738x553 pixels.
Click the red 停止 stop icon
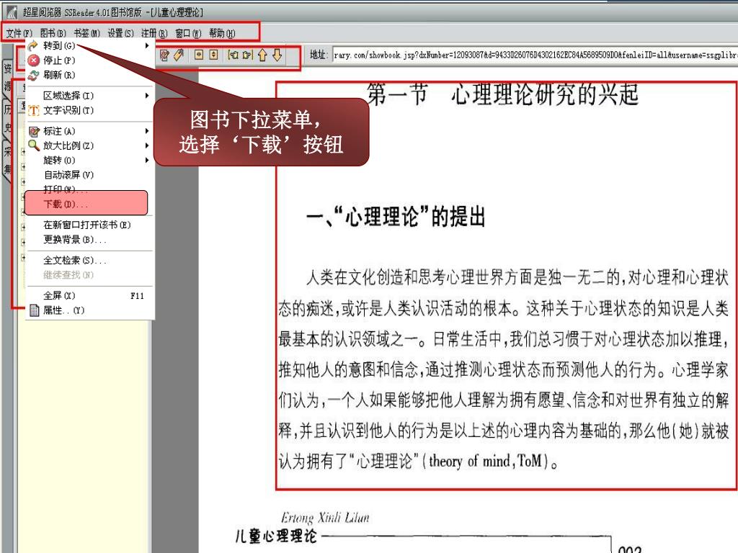pos(33,60)
